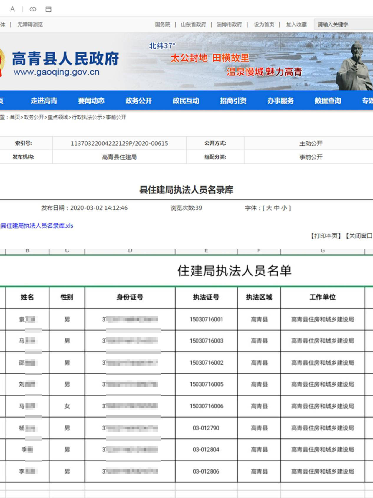Click 设为首页 link
Image resolution: width=373 pixels, height=498 pixels.
[x=264, y=24]
